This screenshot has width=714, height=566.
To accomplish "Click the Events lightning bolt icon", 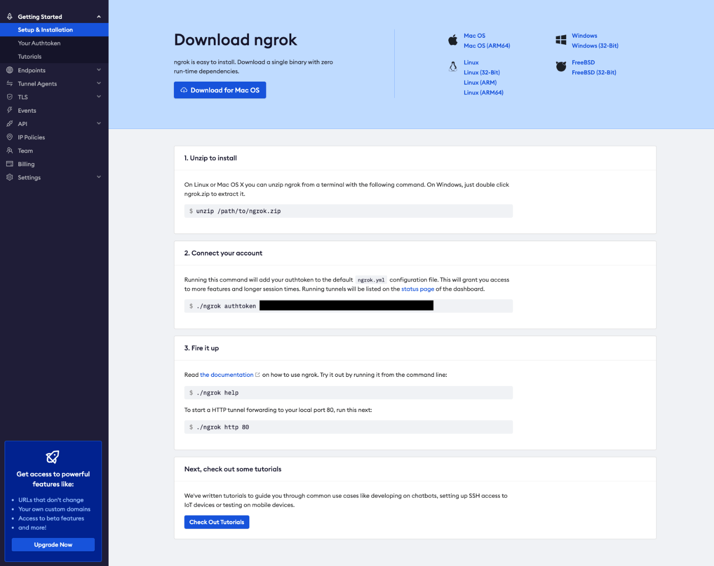I will point(10,110).
